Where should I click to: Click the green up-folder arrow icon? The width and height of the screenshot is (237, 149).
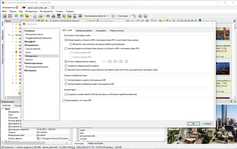pyautogui.click(x=47, y=21)
